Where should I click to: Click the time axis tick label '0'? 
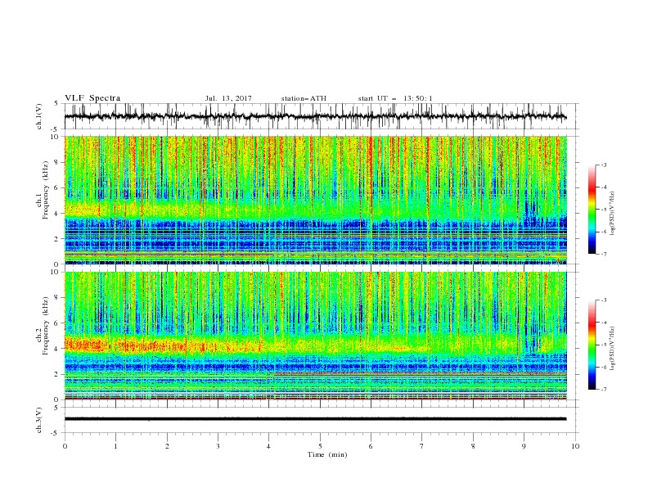(65, 446)
